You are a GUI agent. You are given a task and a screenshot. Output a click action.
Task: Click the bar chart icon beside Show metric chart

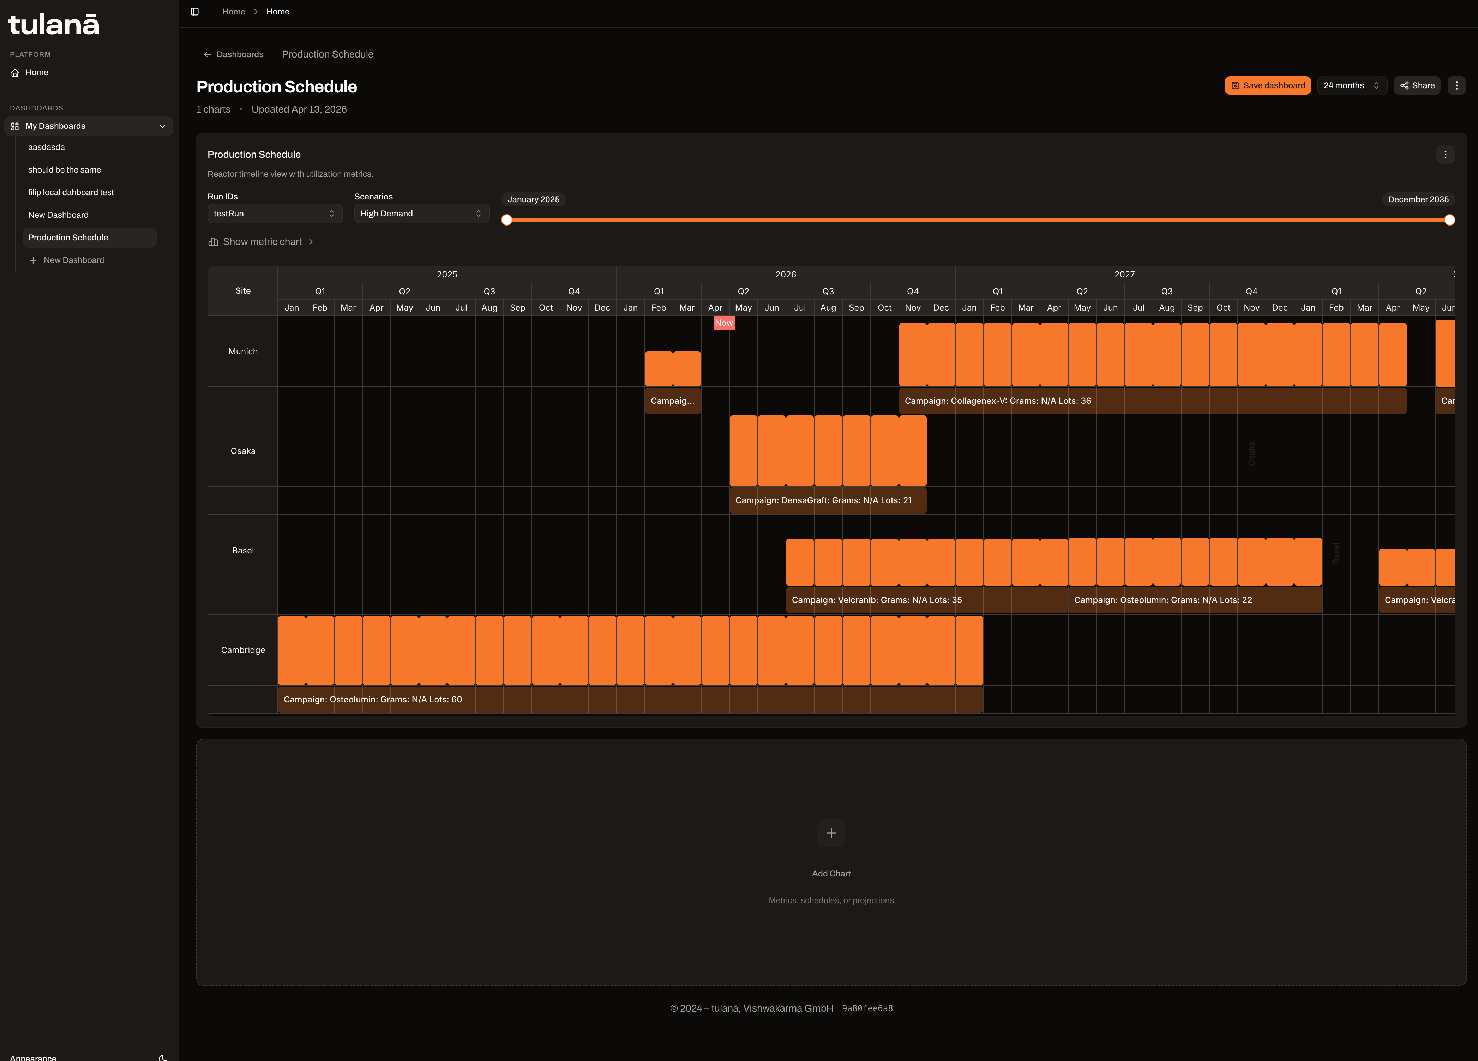coord(213,242)
